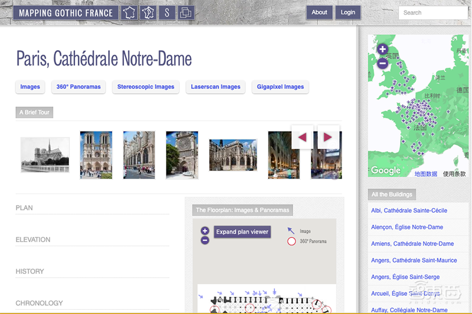Click the France outline map icon

click(129, 12)
